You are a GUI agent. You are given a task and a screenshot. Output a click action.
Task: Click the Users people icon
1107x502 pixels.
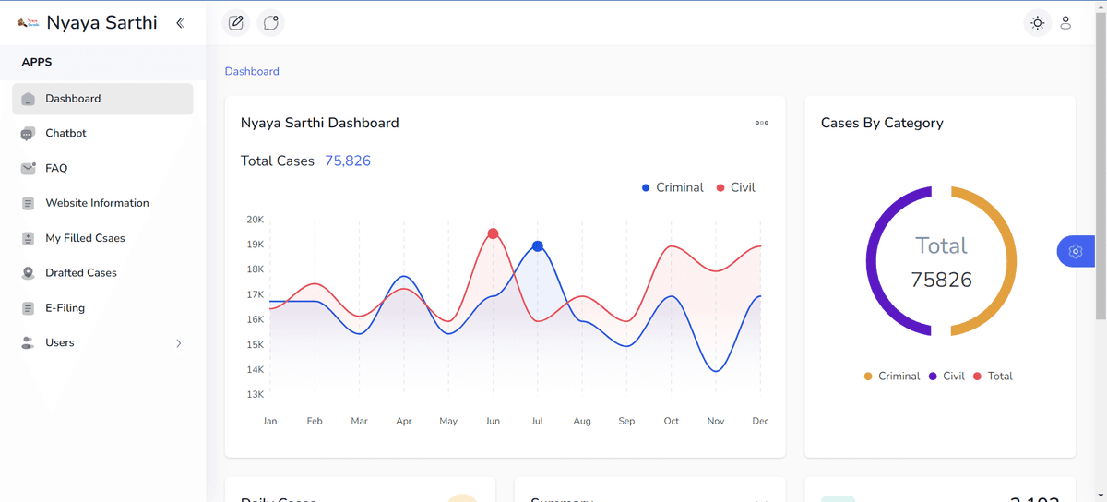tap(28, 343)
